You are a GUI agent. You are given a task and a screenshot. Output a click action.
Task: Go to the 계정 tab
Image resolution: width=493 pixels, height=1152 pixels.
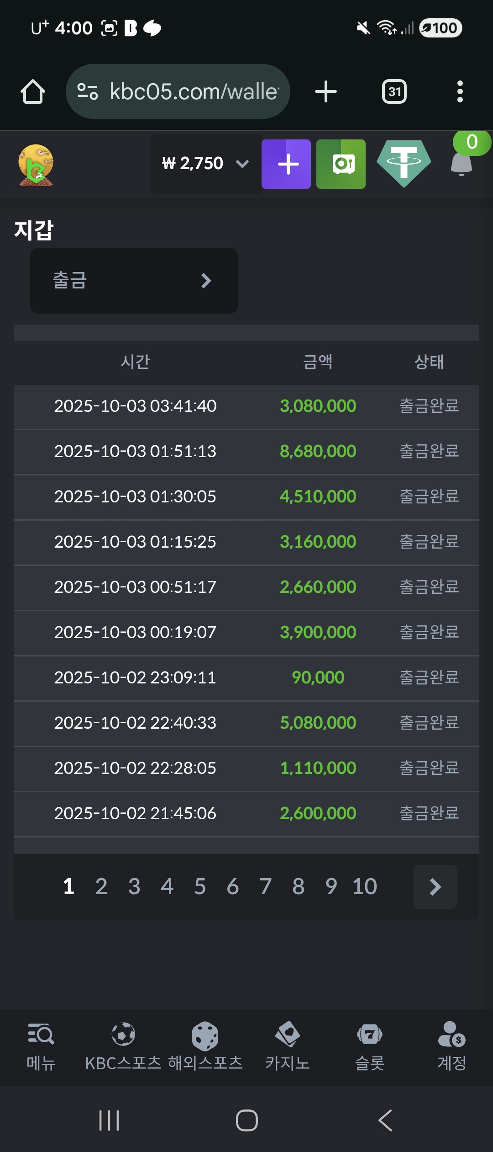pos(451,1047)
